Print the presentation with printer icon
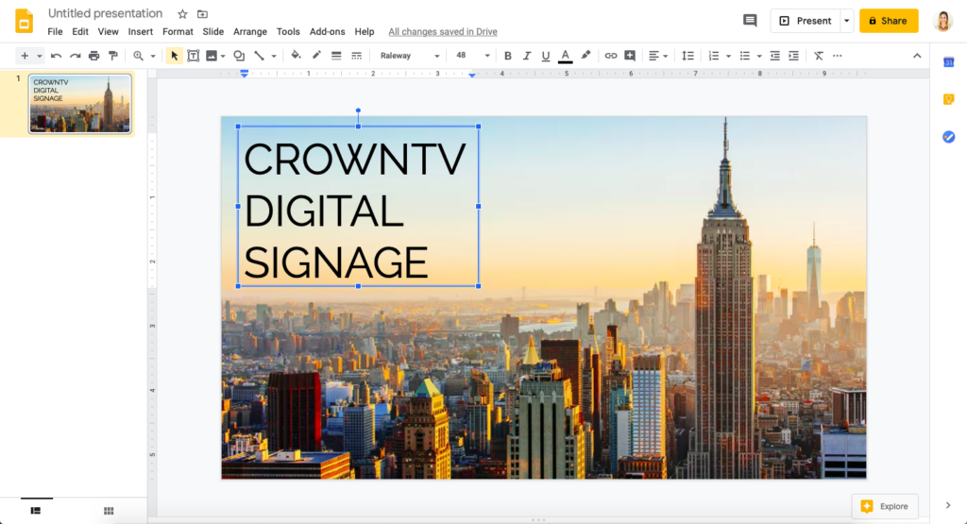 pyautogui.click(x=93, y=56)
